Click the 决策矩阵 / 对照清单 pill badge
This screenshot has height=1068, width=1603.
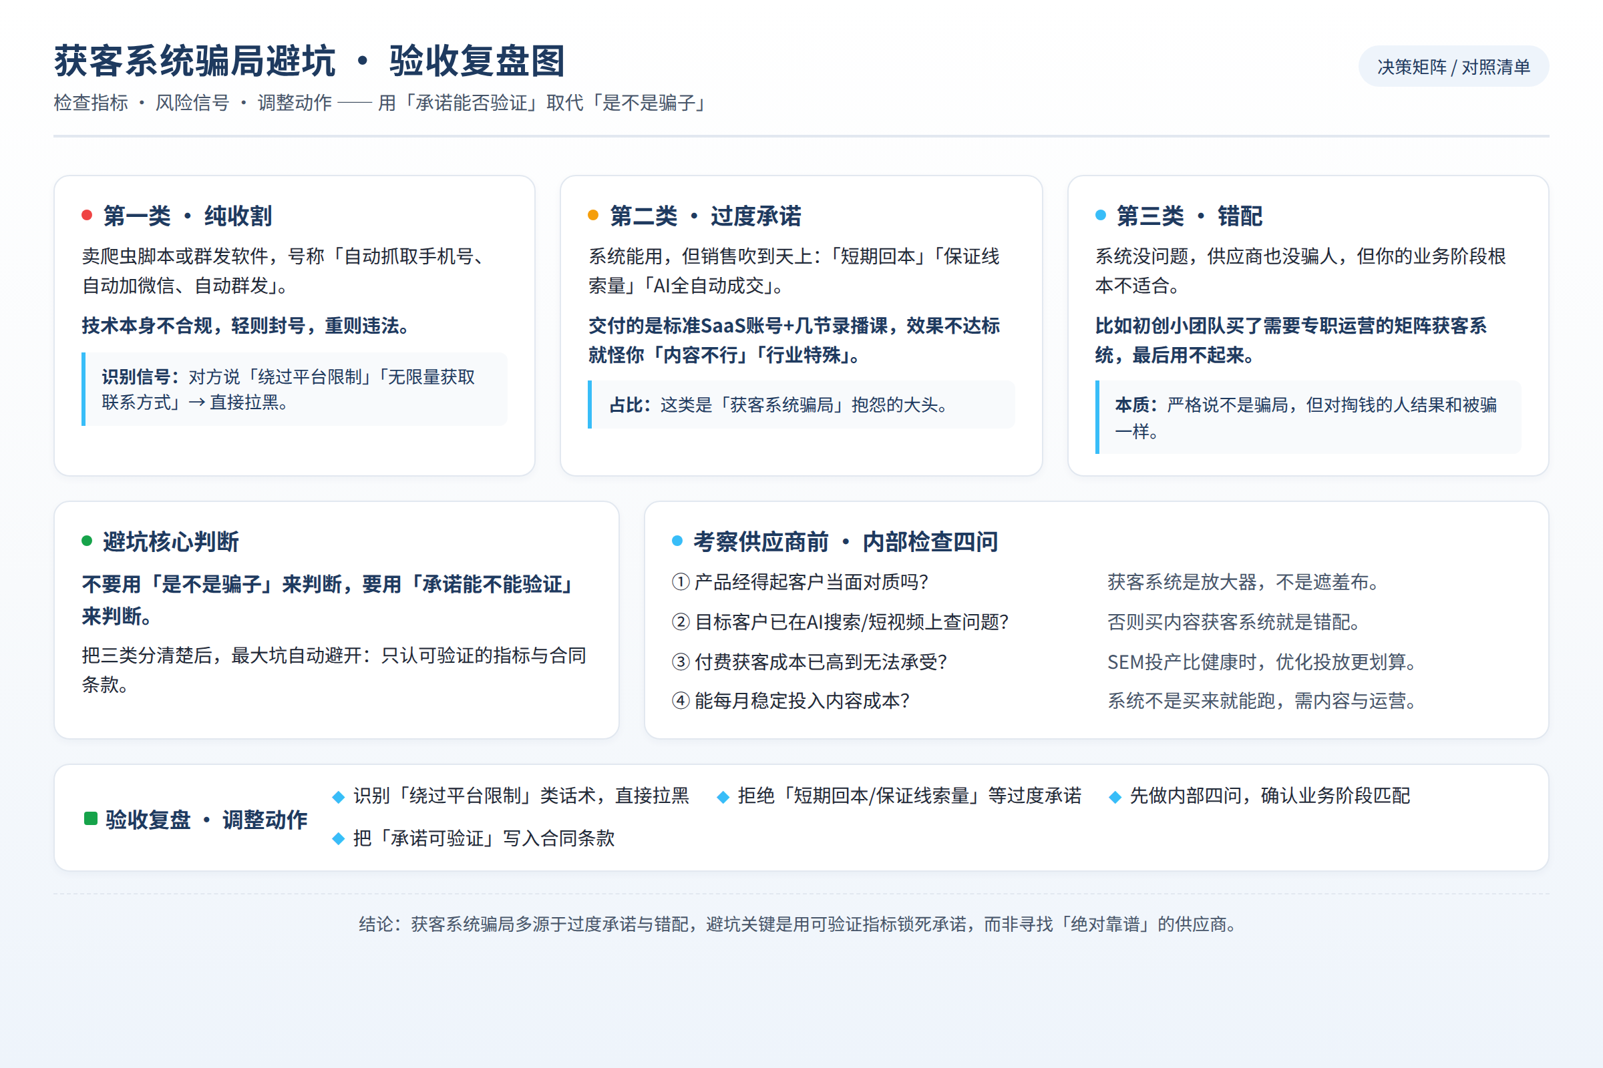[x=1453, y=67]
